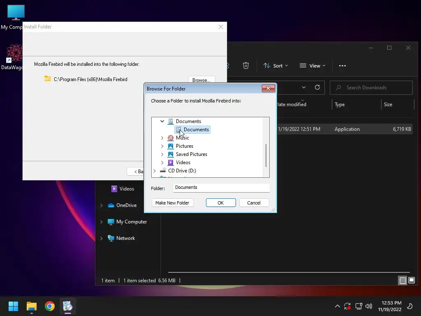Click the Saved Pictures folder icon
The image size is (421, 316).
click(171, 154)
